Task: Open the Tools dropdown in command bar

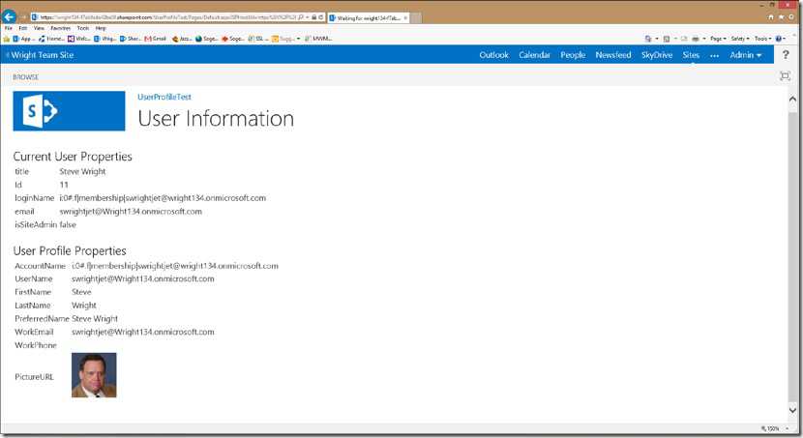Action: (763, 39)
